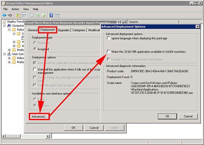Click the User Configuration node icon

tap(9, 54)
